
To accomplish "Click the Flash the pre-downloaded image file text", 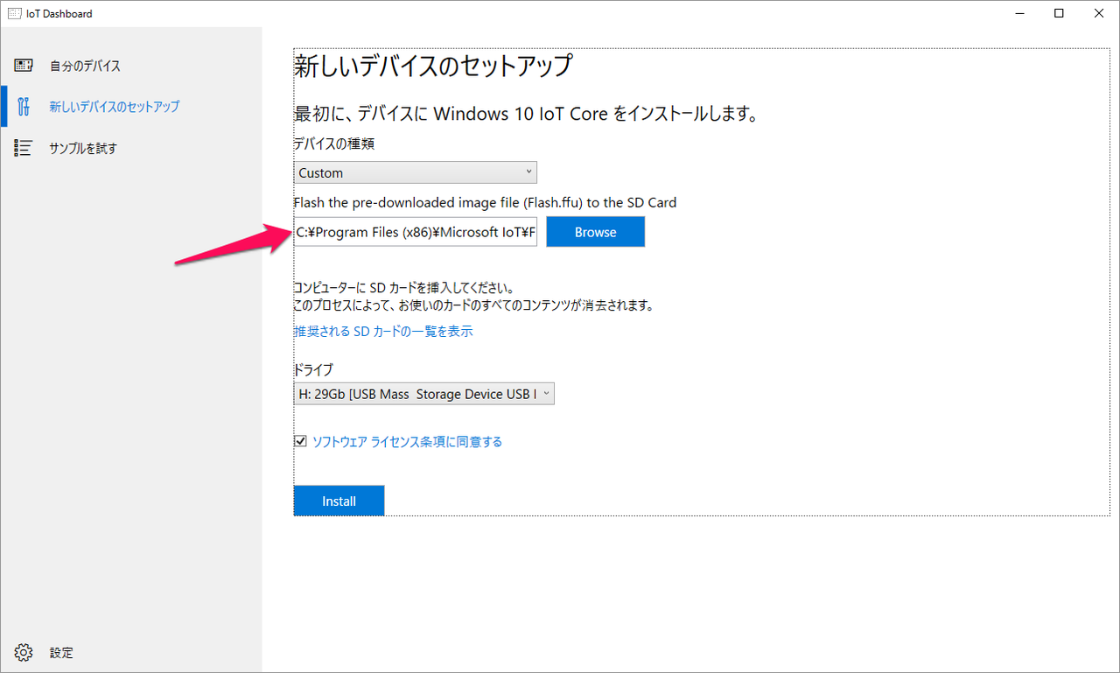I will tap(485, 202).
